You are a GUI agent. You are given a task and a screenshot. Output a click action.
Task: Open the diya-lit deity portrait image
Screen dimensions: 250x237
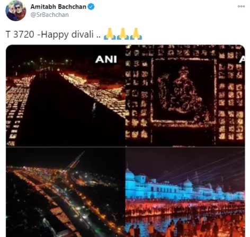(x=185, y=95)
